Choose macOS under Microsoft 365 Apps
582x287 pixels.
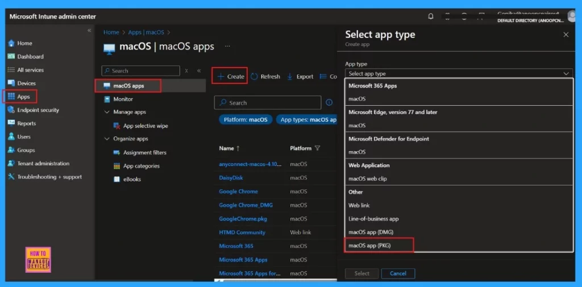[x=459, y=99]
